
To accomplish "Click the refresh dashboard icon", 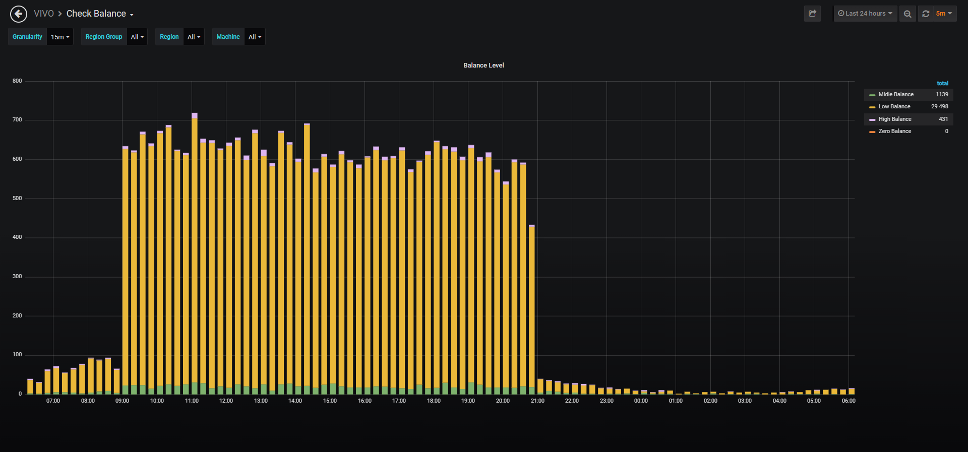I will pos(926,14).
